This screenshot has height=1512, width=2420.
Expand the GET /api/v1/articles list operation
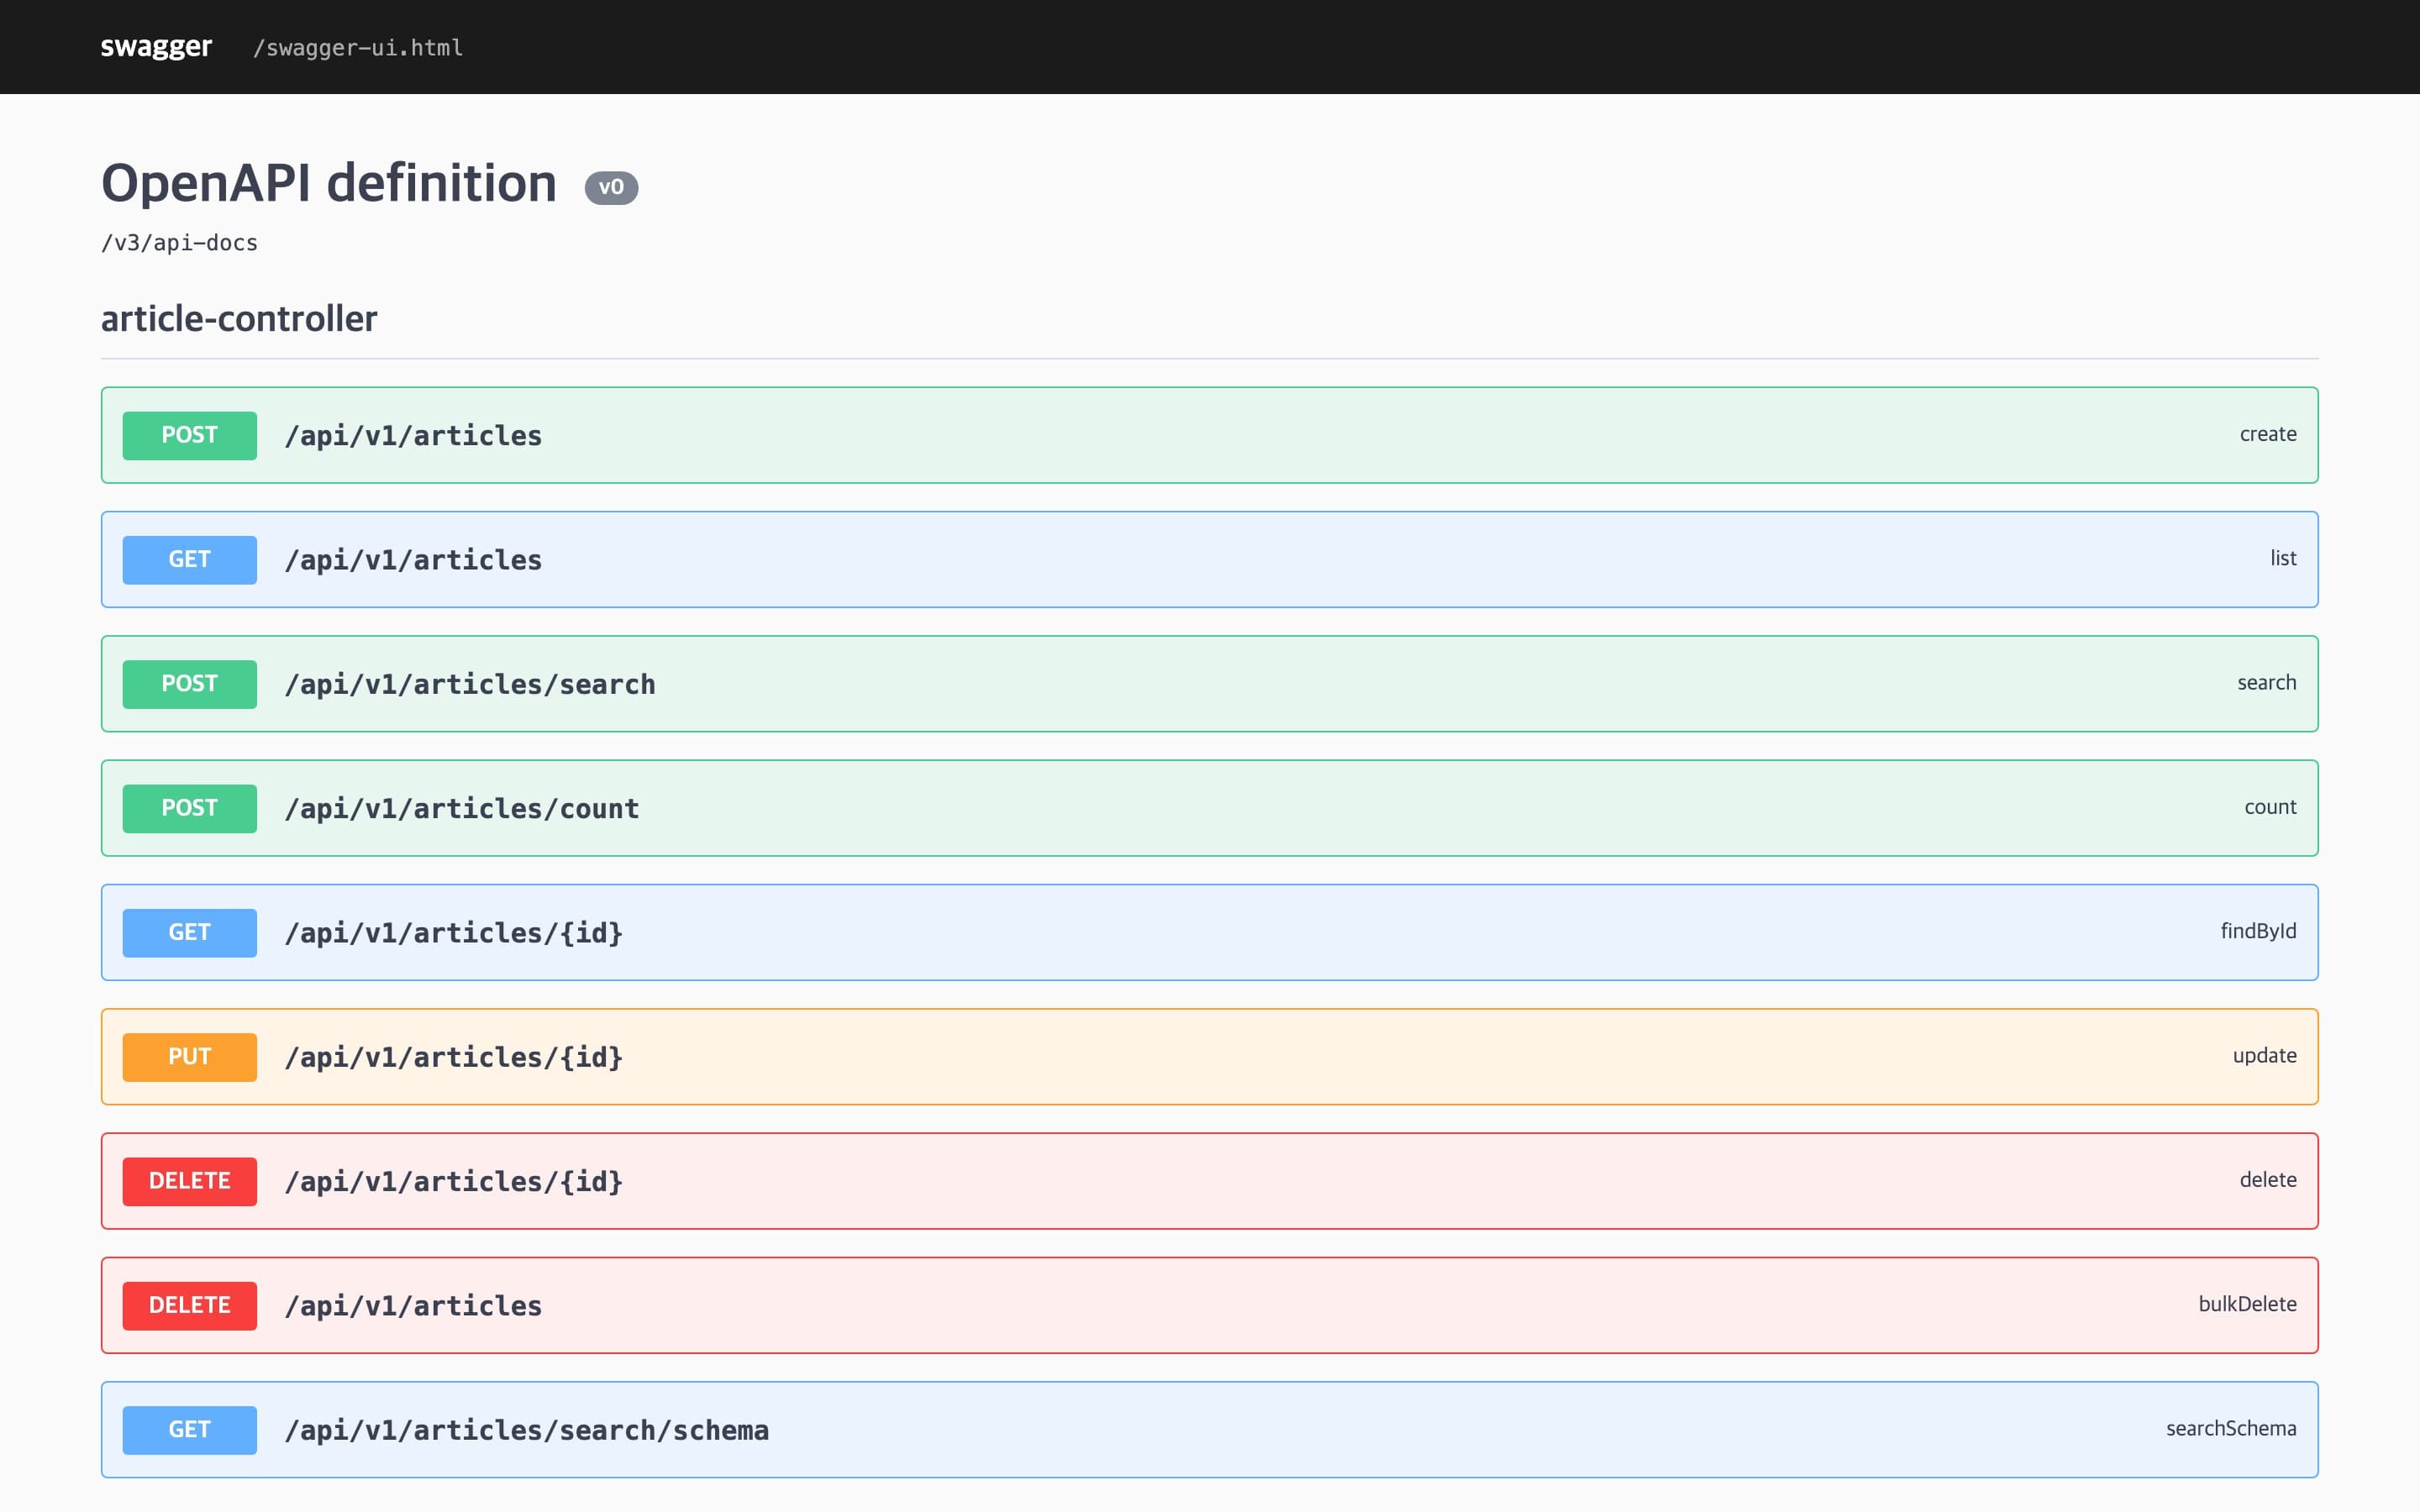[x=1209, y=559]
